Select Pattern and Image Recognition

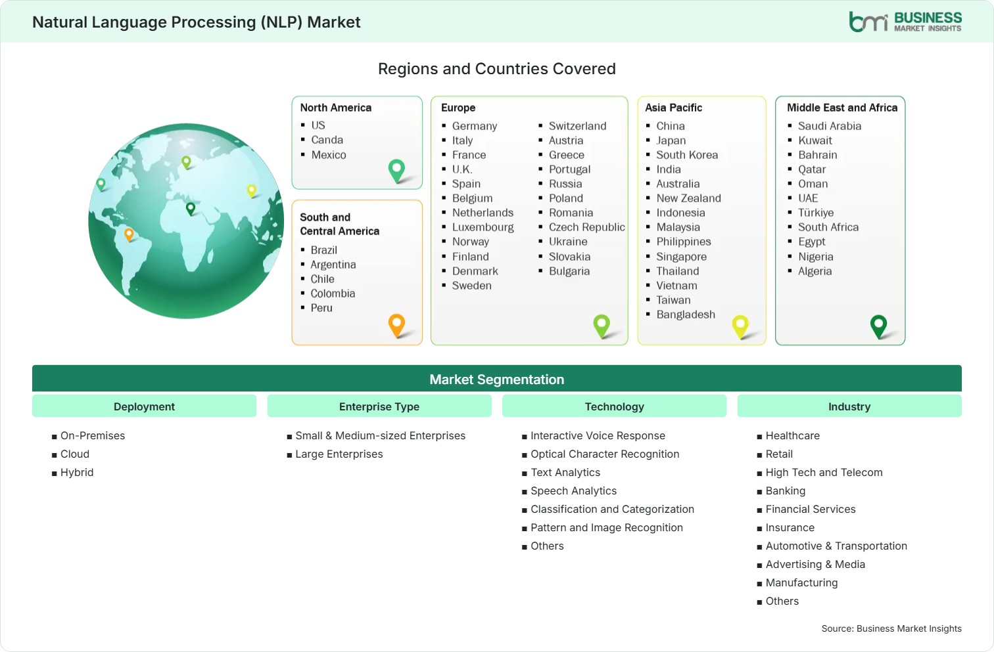[607, 527]
